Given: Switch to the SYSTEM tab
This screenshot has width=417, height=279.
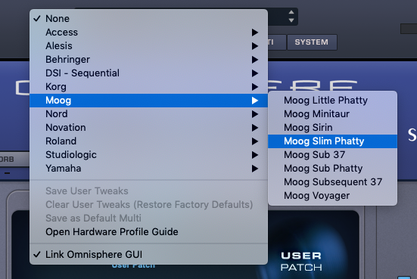Looking at the screenshot, I should (312, 42).
